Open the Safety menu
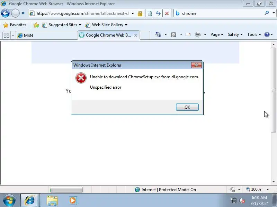 [235, 34]
